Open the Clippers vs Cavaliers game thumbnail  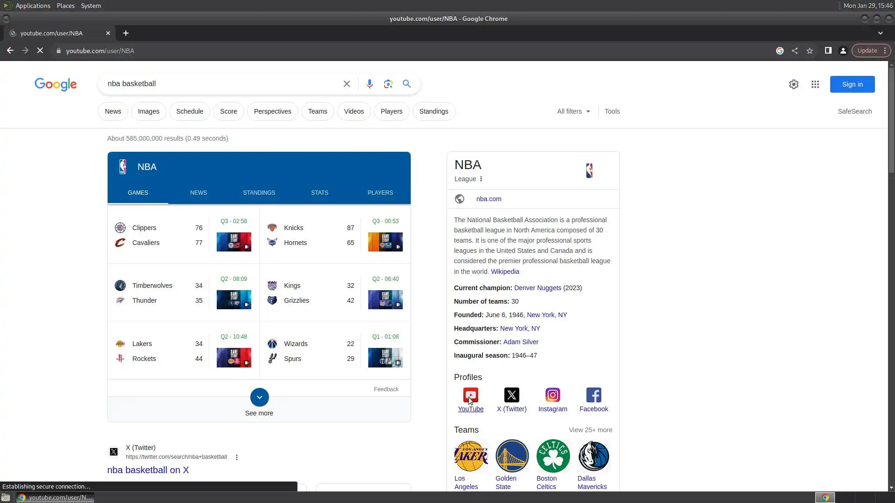pos(234,242)
